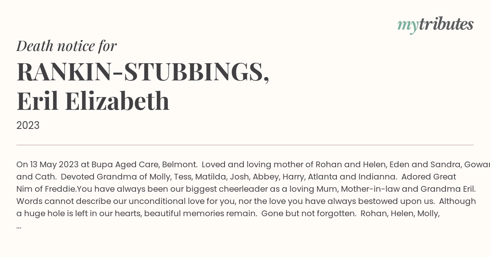Select the year 2023 label

[x=28, y=125]
